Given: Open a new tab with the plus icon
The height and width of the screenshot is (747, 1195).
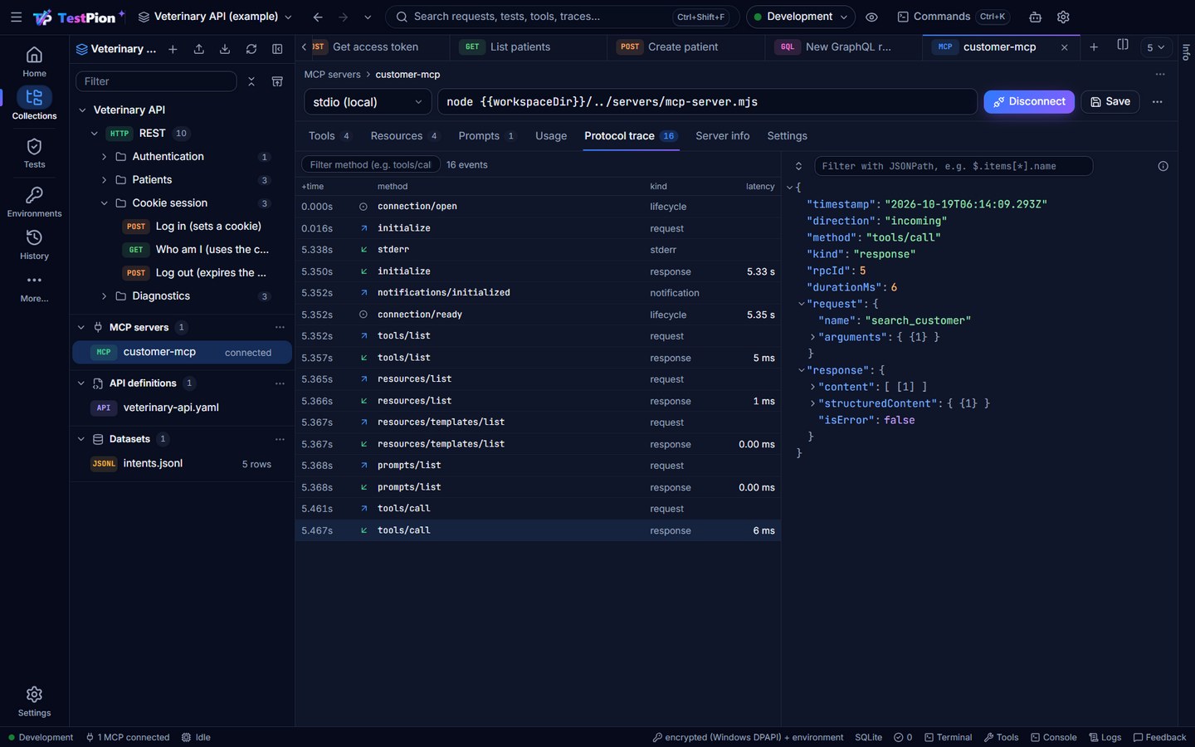Looking at the screenshot, I should point(1094,47).
